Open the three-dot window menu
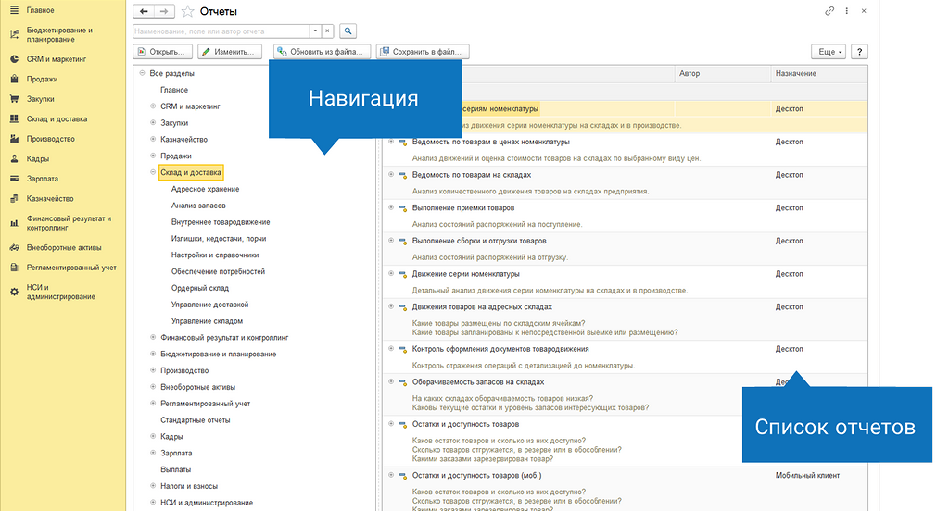 coord(847,11)
